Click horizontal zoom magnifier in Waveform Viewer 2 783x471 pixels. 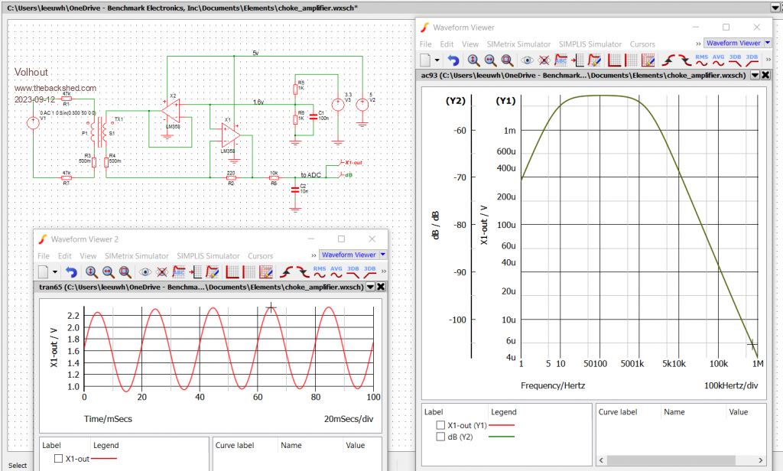pos(109,271)
